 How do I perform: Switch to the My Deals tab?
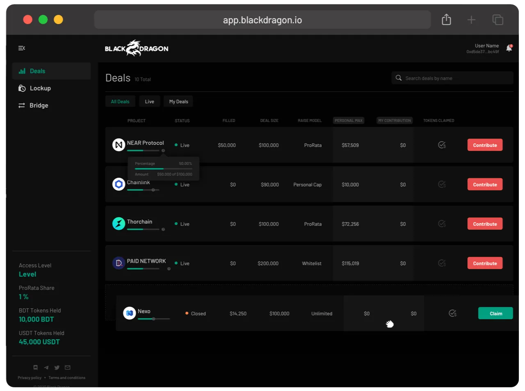pyautogui.click(x=178, y=101)
